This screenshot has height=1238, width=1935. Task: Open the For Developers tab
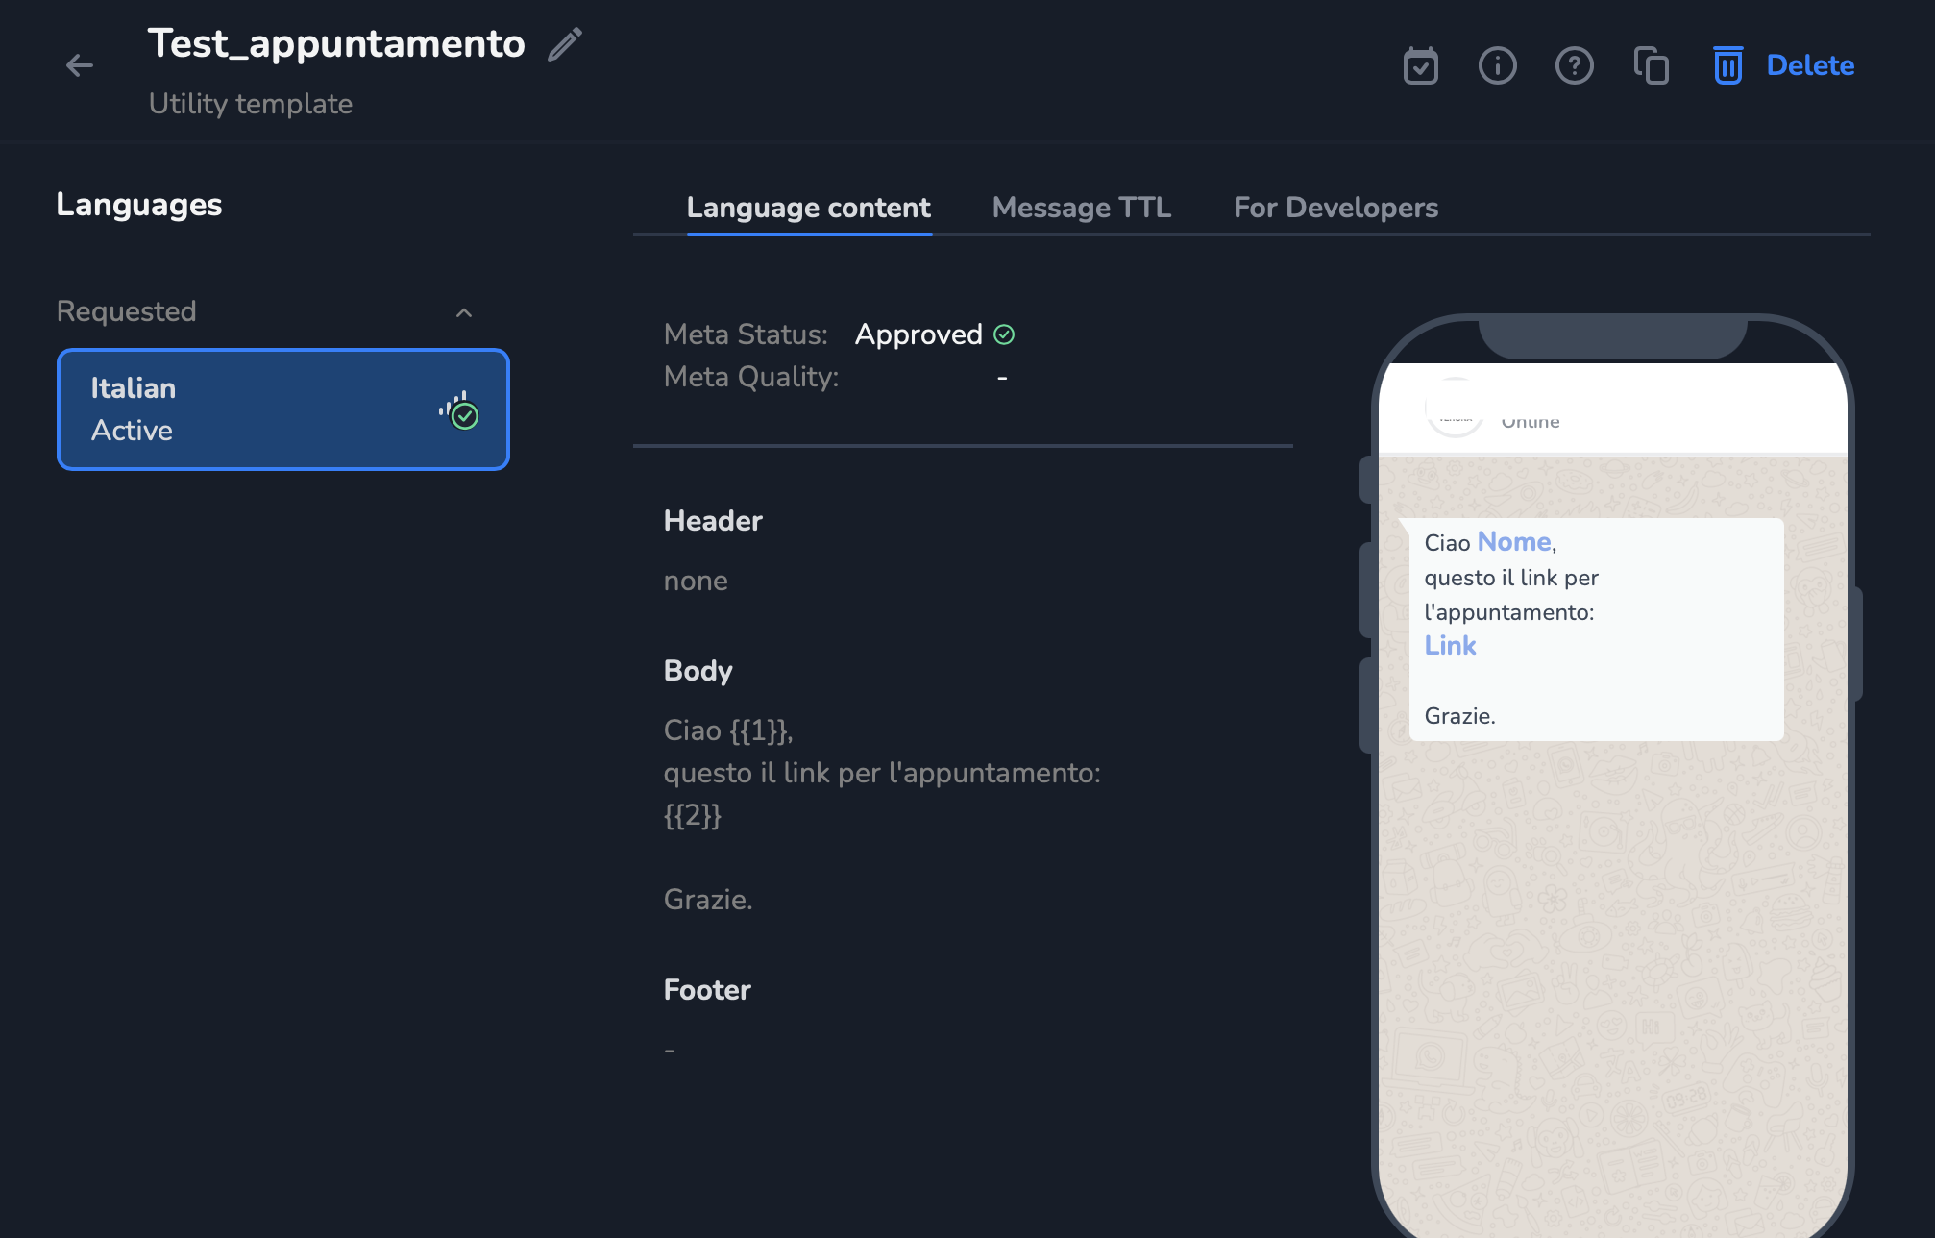[1335, 208]
